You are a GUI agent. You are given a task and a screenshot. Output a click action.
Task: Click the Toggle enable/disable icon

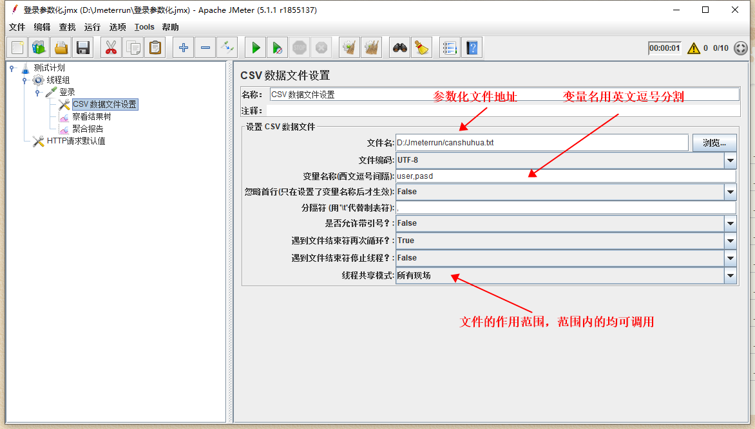tap(227, 48)
